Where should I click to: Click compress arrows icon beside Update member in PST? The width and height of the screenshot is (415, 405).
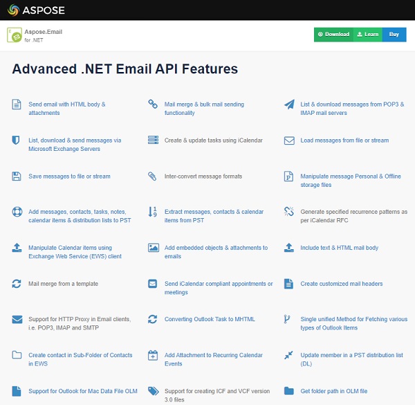tap(288, 355)
